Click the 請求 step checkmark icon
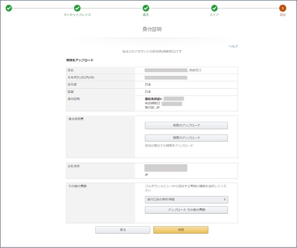This screenshot has height=248, width=297. tap(146, 8)
